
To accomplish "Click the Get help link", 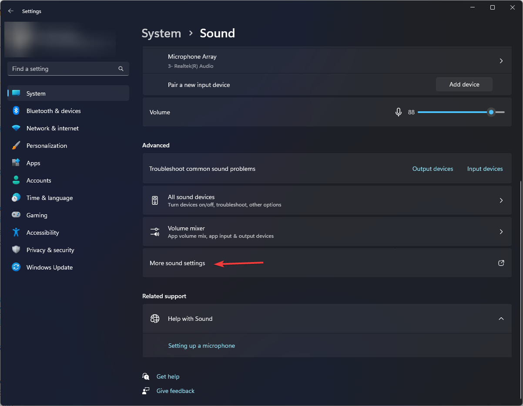I will (x=168, y=376).
